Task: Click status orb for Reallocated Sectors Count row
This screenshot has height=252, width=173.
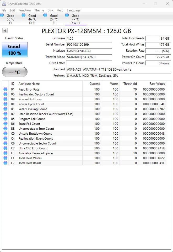Action: click(6, 94)
